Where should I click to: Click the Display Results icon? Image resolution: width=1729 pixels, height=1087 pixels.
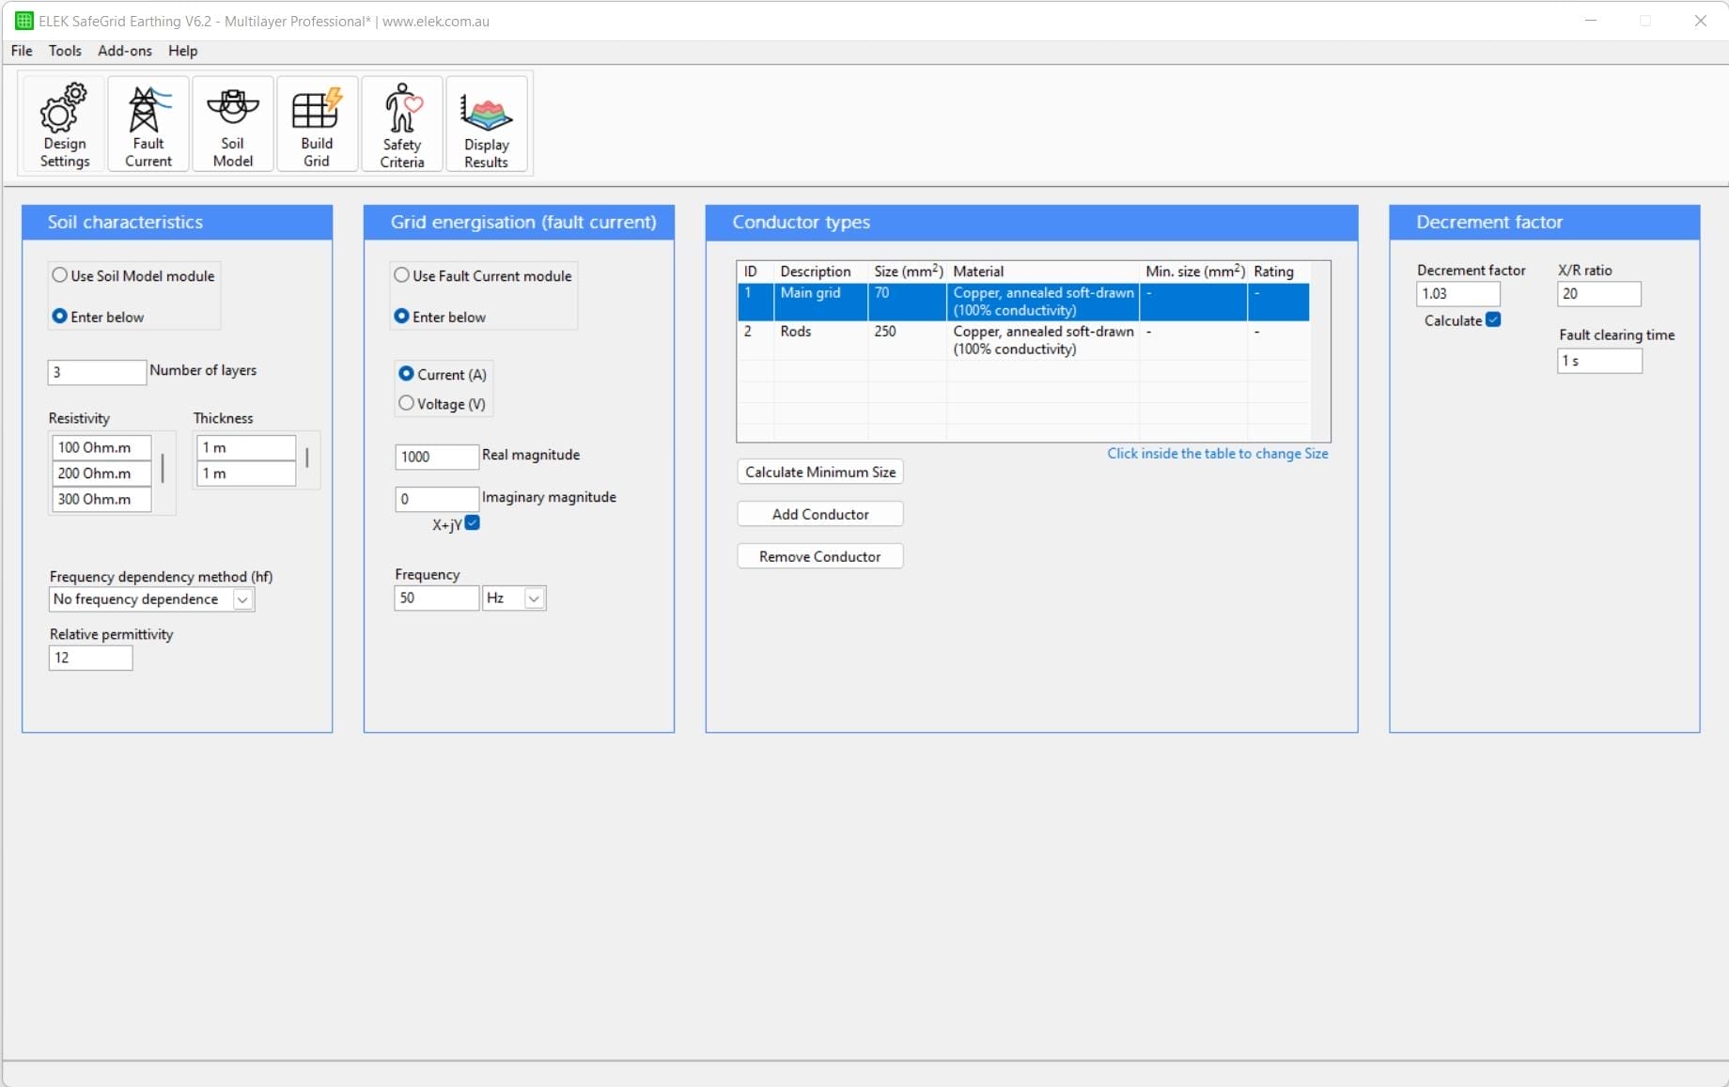[486, 124]
